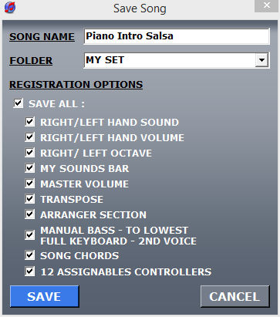Toggle Right/Left Hand Volume checkbox

click(30, 137)
